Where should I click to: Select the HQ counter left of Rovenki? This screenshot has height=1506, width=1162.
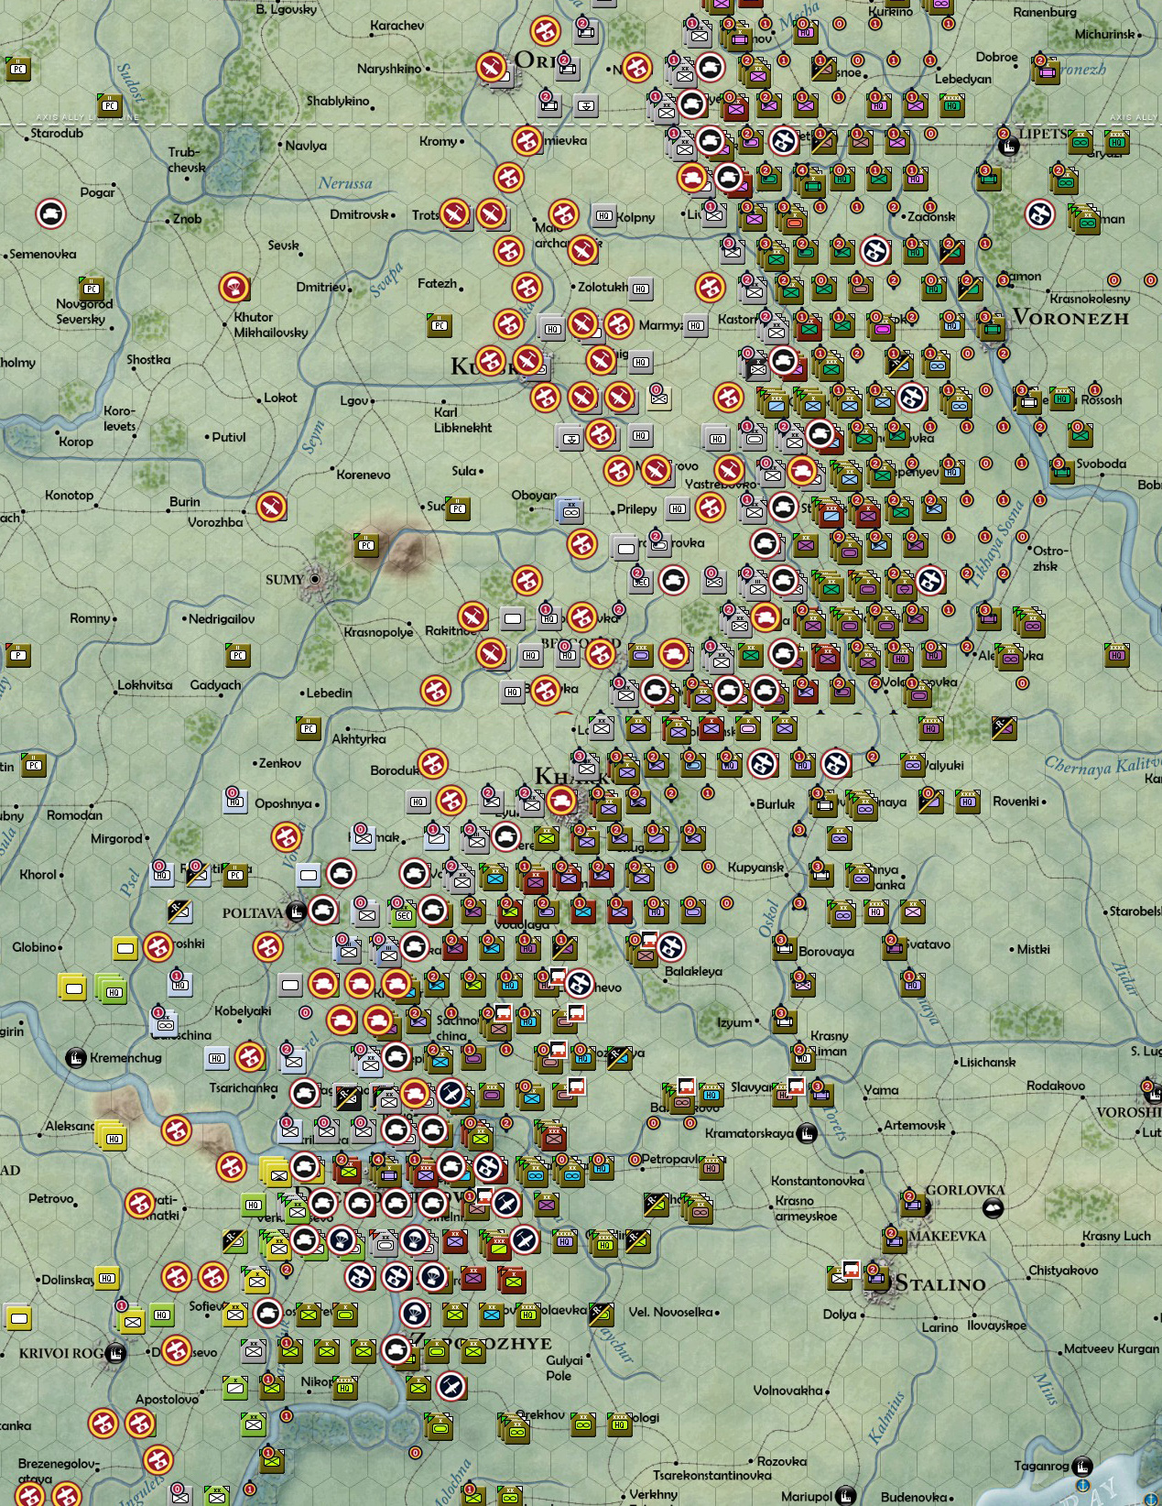pos(968,802)
